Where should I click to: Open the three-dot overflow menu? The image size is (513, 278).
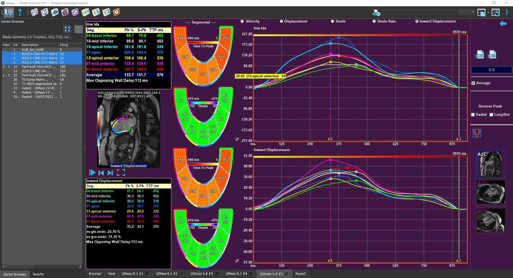[x=507, y=13]
